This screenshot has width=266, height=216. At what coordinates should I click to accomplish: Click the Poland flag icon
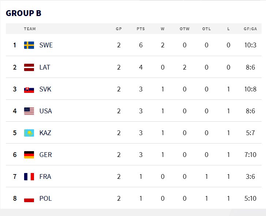click(29, 199)
